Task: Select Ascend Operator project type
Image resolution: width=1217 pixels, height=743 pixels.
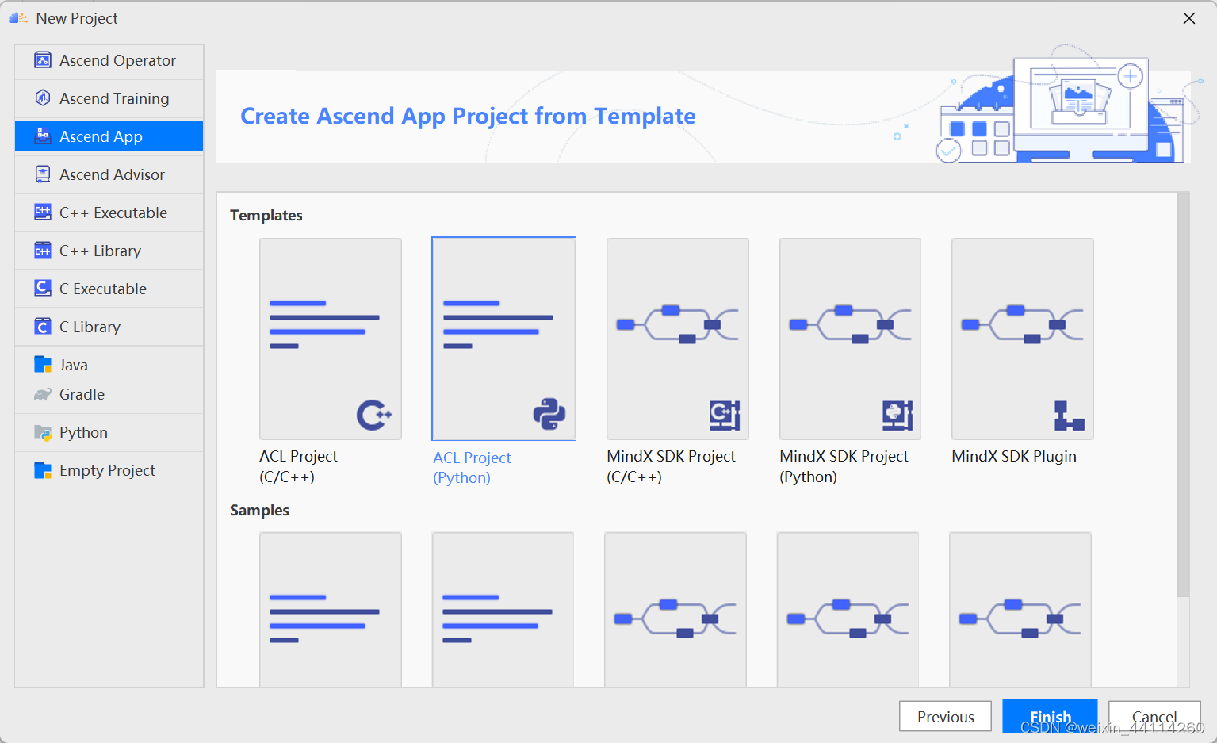Action: (109, 61)
